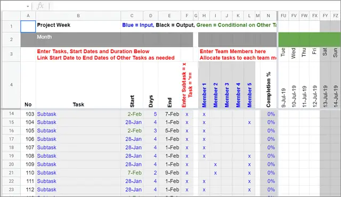Image resolution: width=341 pixels, height=197 pixels.
Task: Select row 14 header
Action: tap(11, 114)
